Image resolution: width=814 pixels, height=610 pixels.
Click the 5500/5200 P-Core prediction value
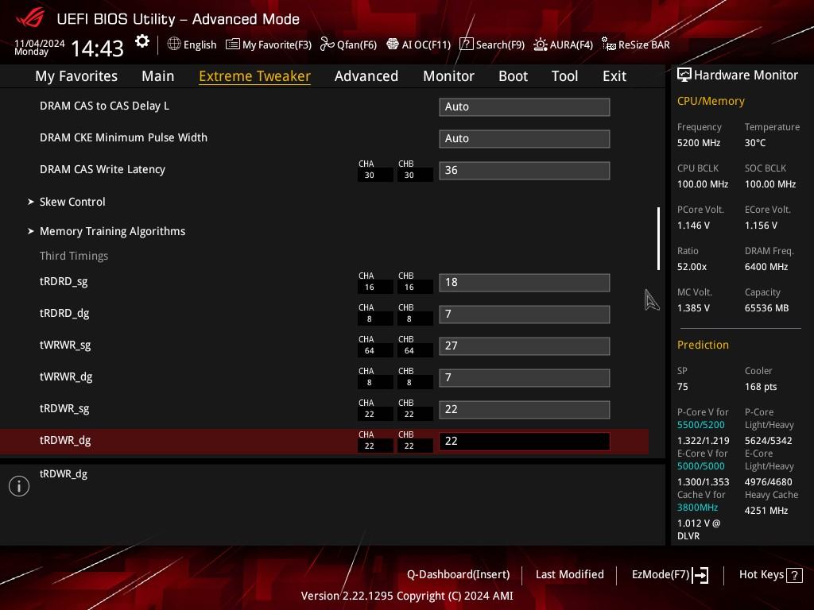click(700, 425)
